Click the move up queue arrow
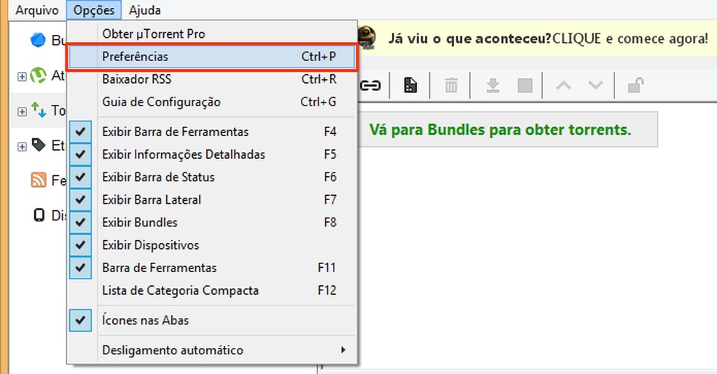This screenshot has height=374, width=717. [x=563, y=85]
